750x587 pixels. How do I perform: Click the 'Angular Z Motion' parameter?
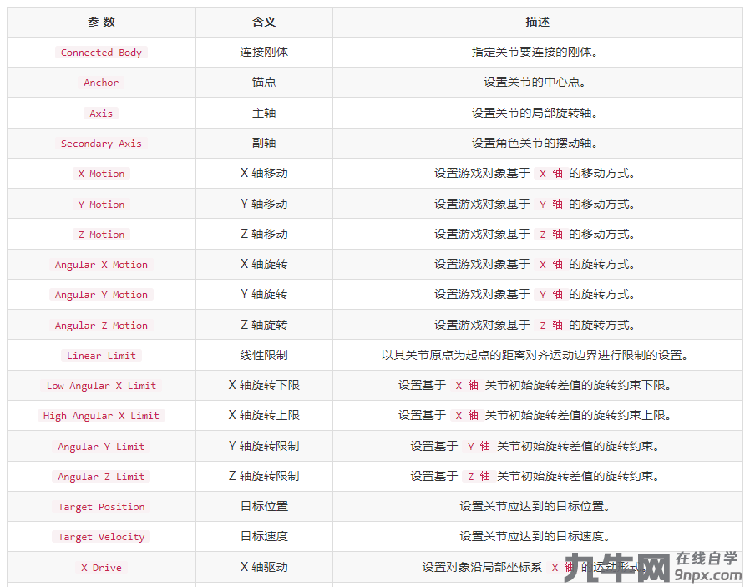[x=101, y=325]
